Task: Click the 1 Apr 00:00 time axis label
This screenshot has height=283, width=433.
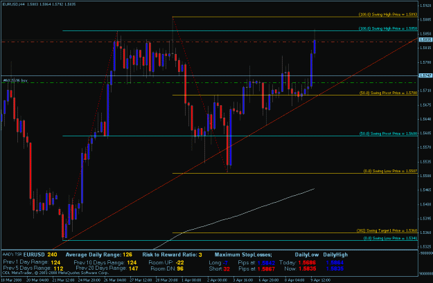Action: pyautogui.click(x=191, y=280)
